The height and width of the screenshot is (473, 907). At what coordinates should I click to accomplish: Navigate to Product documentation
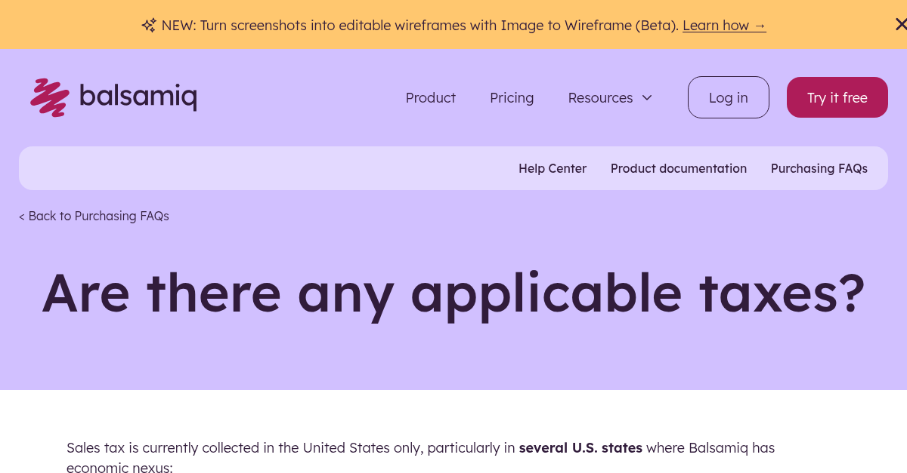(x=678, y=168)
